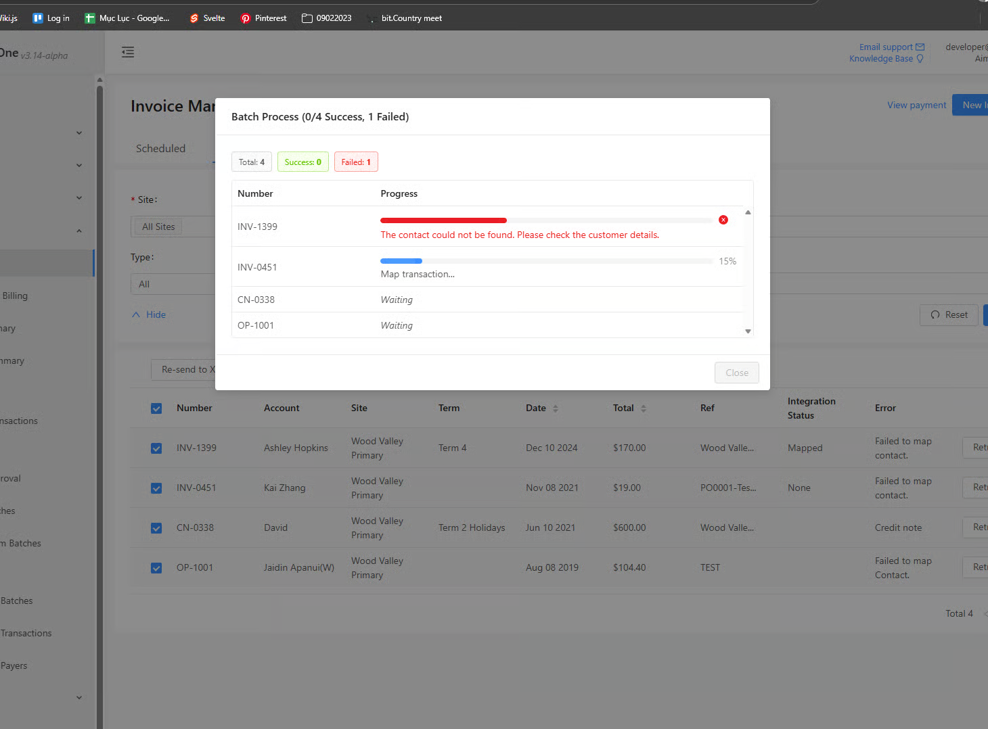Click the Close button in Batch Process dialog
Image resolution: width=988 pixels, height=729 pixels.
(x=736, y=373)
